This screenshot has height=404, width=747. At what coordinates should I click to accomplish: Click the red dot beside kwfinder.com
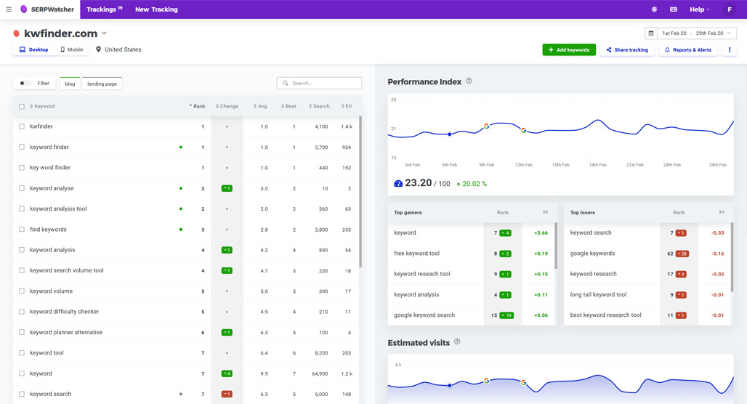coord(16,33)
